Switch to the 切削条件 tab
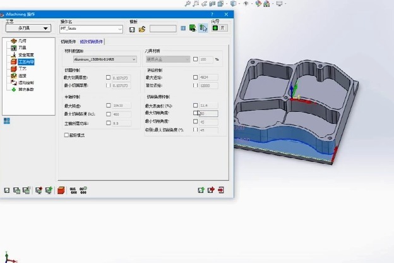394x263 pixels. (x=68, y=42)
